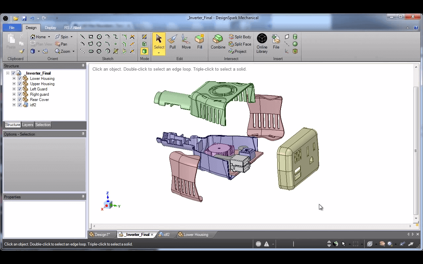Activate the Combine tool
The image size is (423, 264).
218,42
